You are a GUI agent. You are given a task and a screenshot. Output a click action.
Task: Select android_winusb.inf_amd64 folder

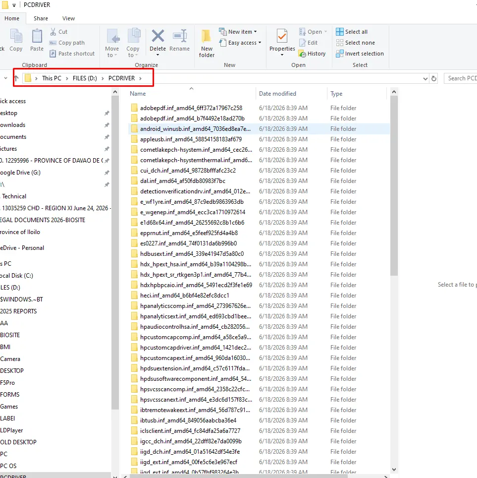pos(195,129)
